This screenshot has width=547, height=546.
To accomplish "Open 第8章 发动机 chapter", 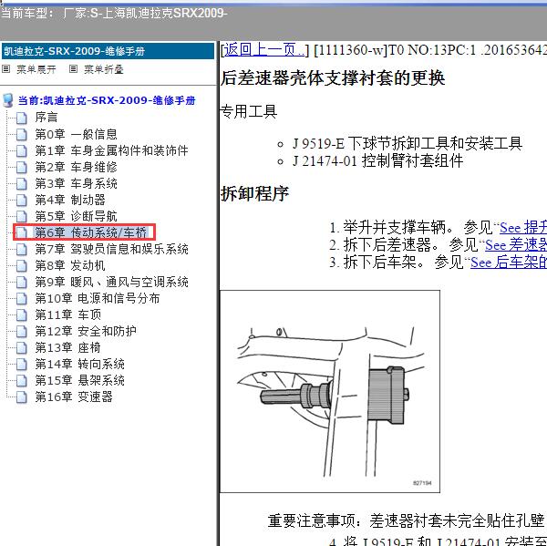I will (70, 265).
